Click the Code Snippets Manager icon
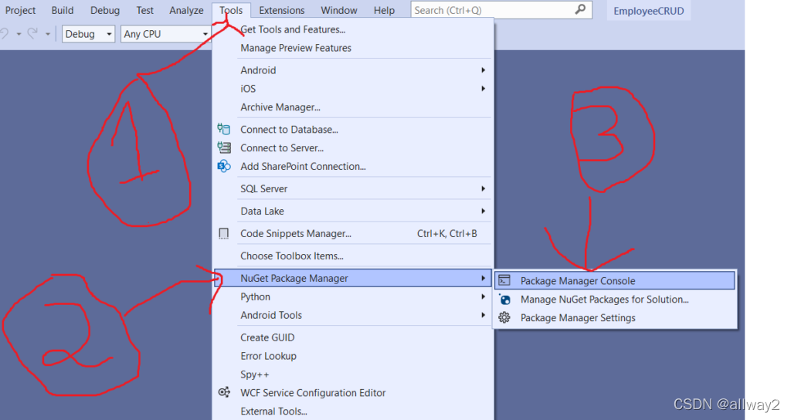The width and height of the screenshot is (791, 420). [223, 233]
